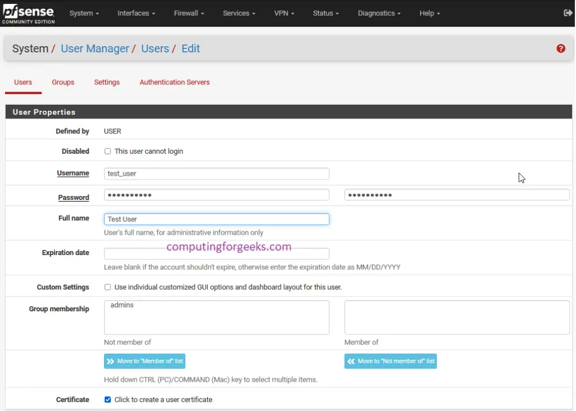Toggle 'This user cannot login' checkbox
This screenshot has width=576, height=411.
pyautogui.click(x=107, y=151)
